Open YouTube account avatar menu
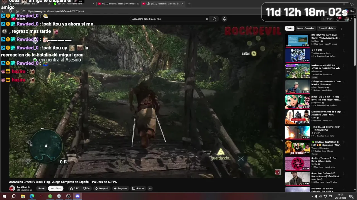 pos(347,19)
